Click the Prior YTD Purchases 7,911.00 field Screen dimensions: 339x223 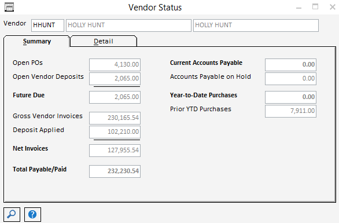coord(290,111)
